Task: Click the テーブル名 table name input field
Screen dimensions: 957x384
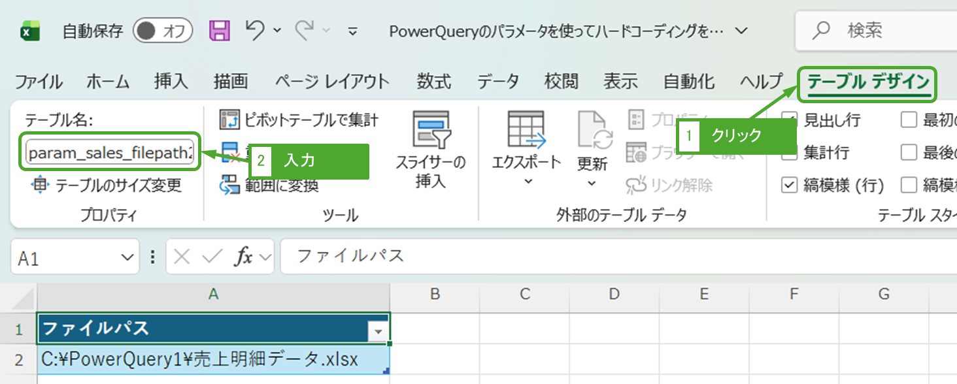Action: [x=110, y=152]
